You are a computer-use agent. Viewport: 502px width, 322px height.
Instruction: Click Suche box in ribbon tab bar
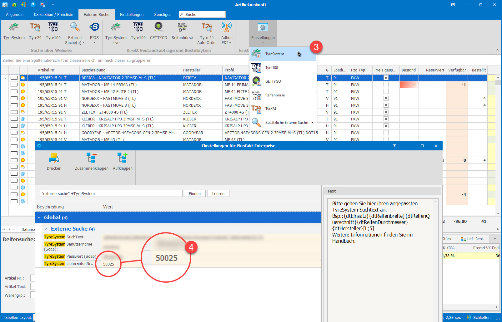[202, 14]
